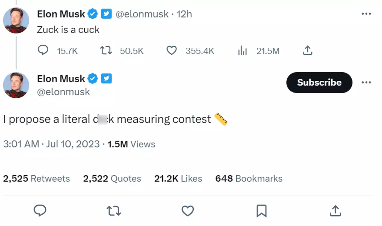
Task: Bookmark the measuring contest tweet
Action: (261, 211)
